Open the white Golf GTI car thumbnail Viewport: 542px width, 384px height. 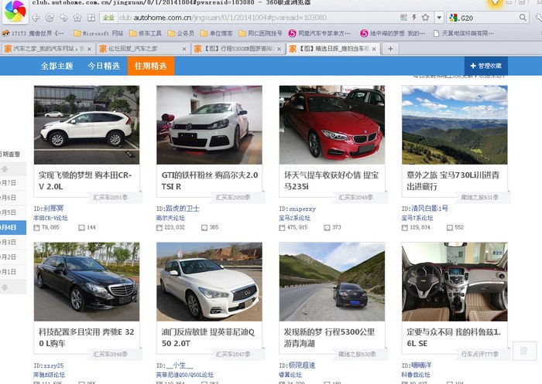point(209,124)
